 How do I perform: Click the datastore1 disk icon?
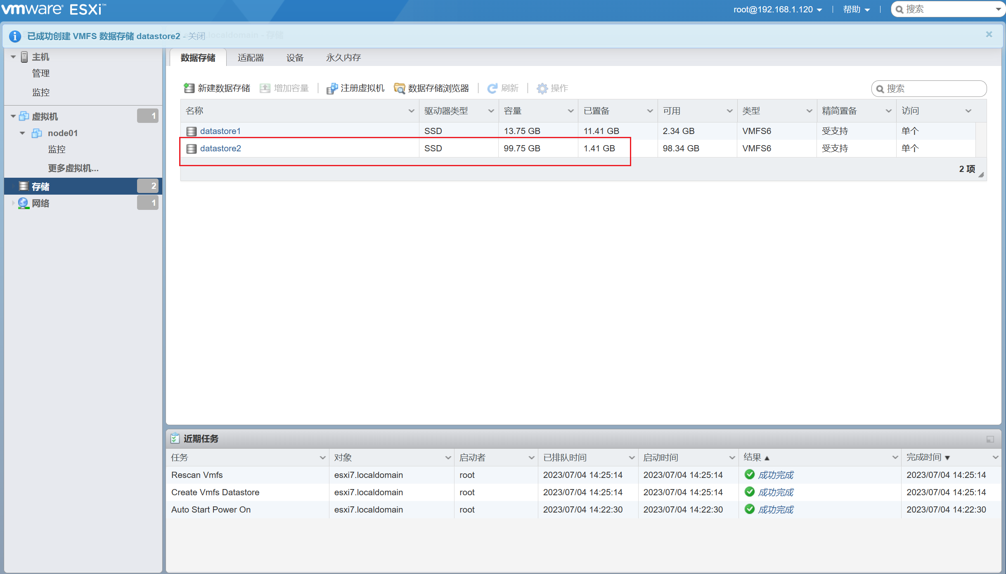pyautogui.click(x=191, y=131)
